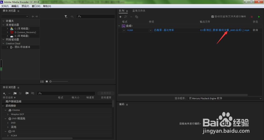Click the Duplicate icon in queue toolbar

click(x=136, y=17)
